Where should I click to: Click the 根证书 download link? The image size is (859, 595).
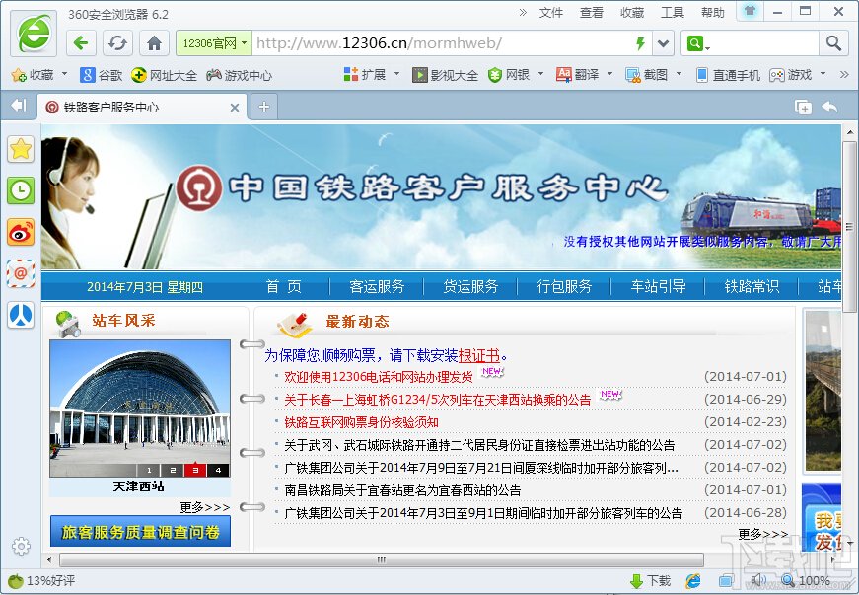coord(478,355)
